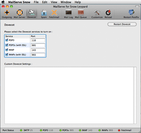The width and height of the screenshot is (141, 133).
Task: Click the Port Status label
Action: pyautogui.click(x=8, y=130)
